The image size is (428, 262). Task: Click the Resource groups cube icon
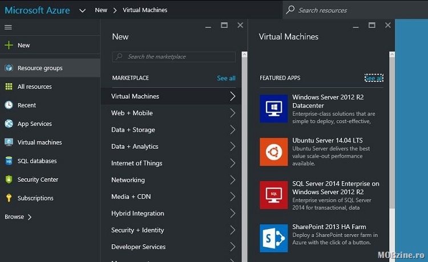[x=9, y=68]
